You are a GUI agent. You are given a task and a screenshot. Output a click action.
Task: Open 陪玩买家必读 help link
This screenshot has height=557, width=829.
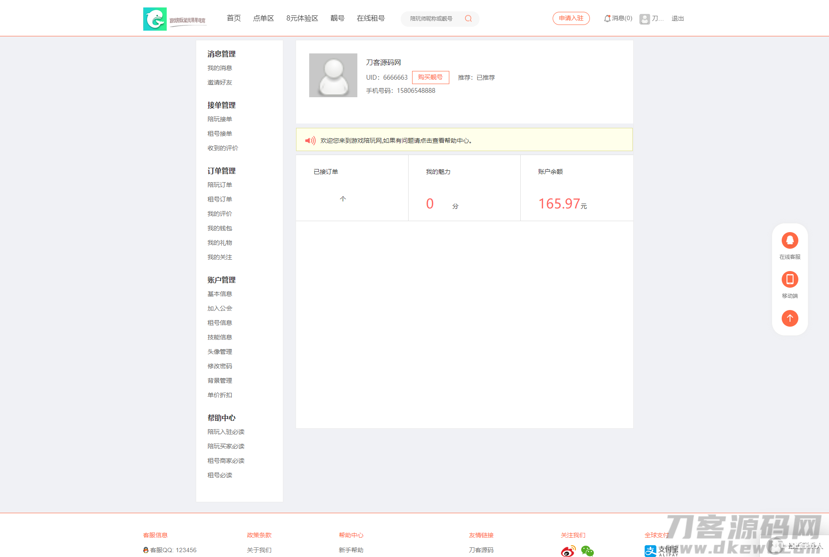pyautogui.click(x=226, y=446)
